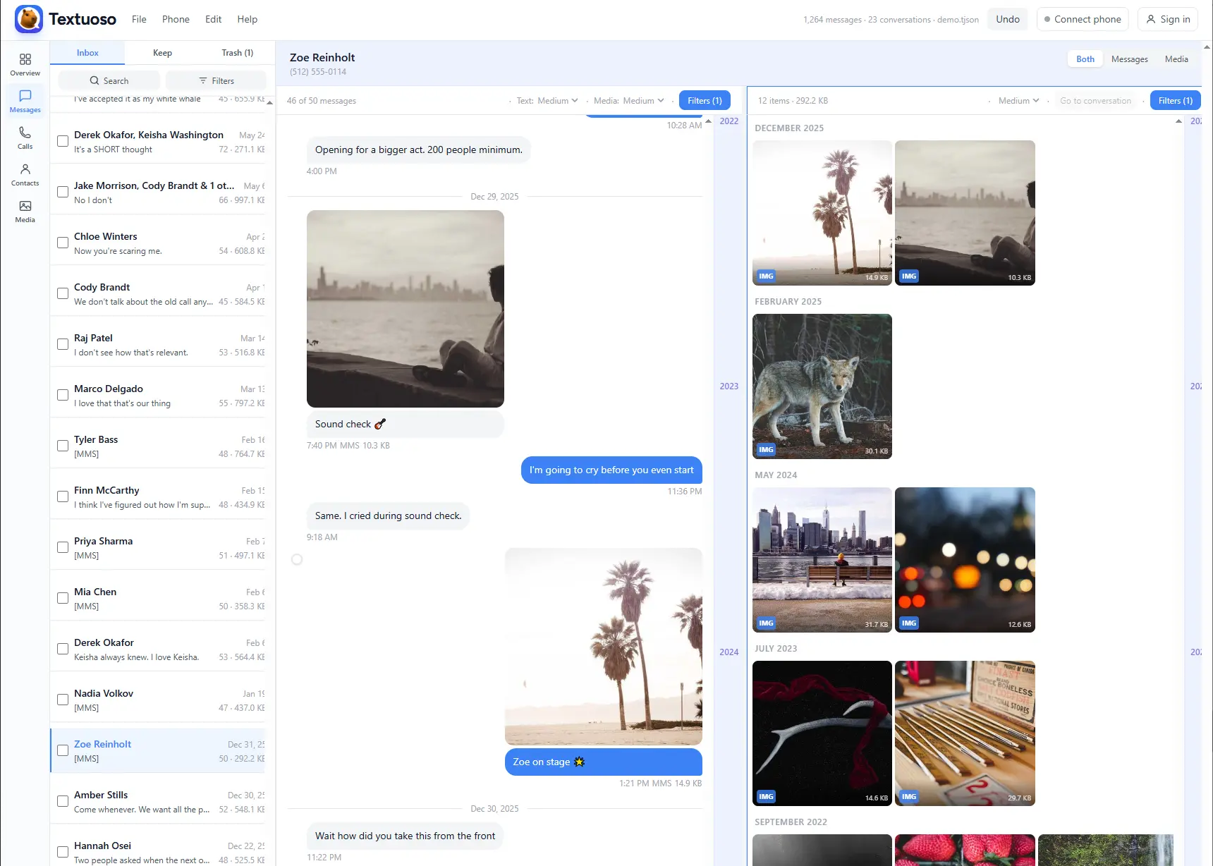The image size is (1213, 866).
Task: Select the radio circle beside palm tree message
Action: point(297,559)
